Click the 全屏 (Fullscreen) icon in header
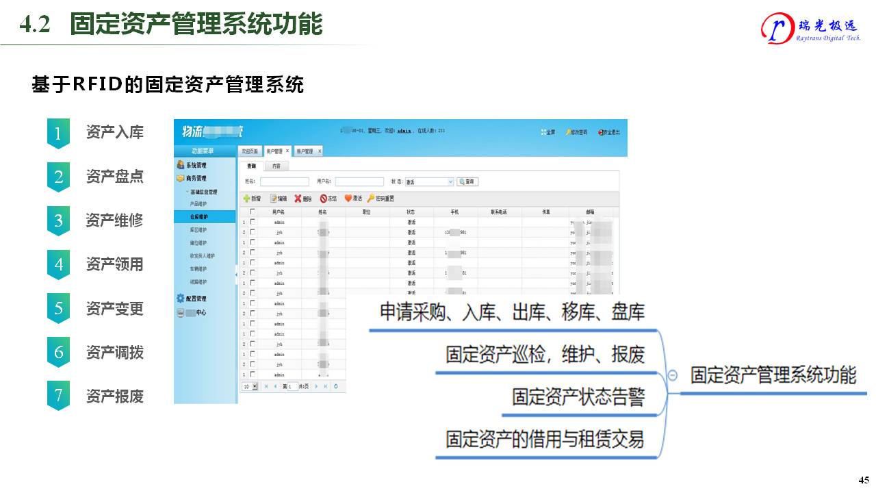Image resolution: width=876 pixels, height=493 pixels. point(544,132)
